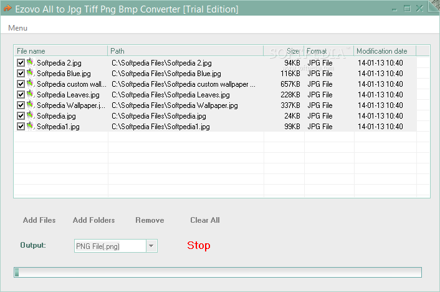Click the Add Files button

(x=39, y=220)
